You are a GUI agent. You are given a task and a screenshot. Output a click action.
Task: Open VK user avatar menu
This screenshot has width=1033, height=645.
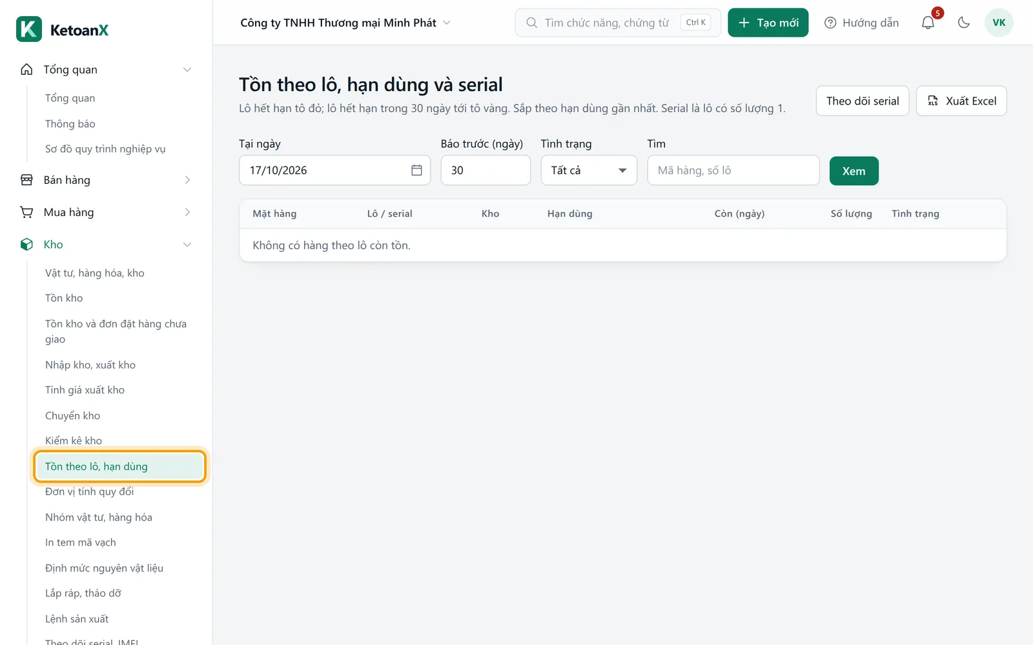tap(999, 23)
